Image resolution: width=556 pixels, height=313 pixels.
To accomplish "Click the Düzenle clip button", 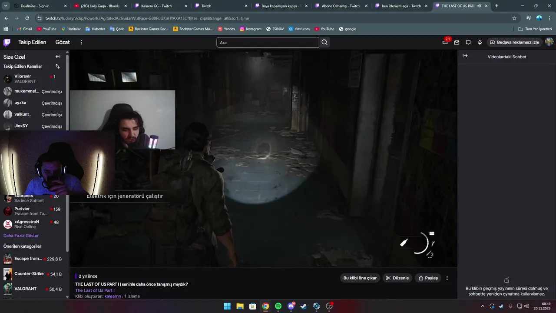I will click(x=397, y=278).
